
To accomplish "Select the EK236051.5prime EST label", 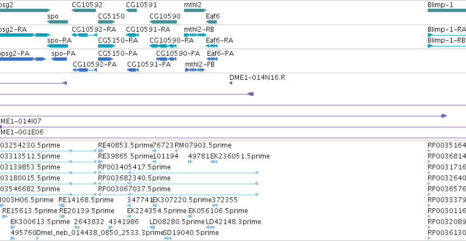I will [240, 156].
